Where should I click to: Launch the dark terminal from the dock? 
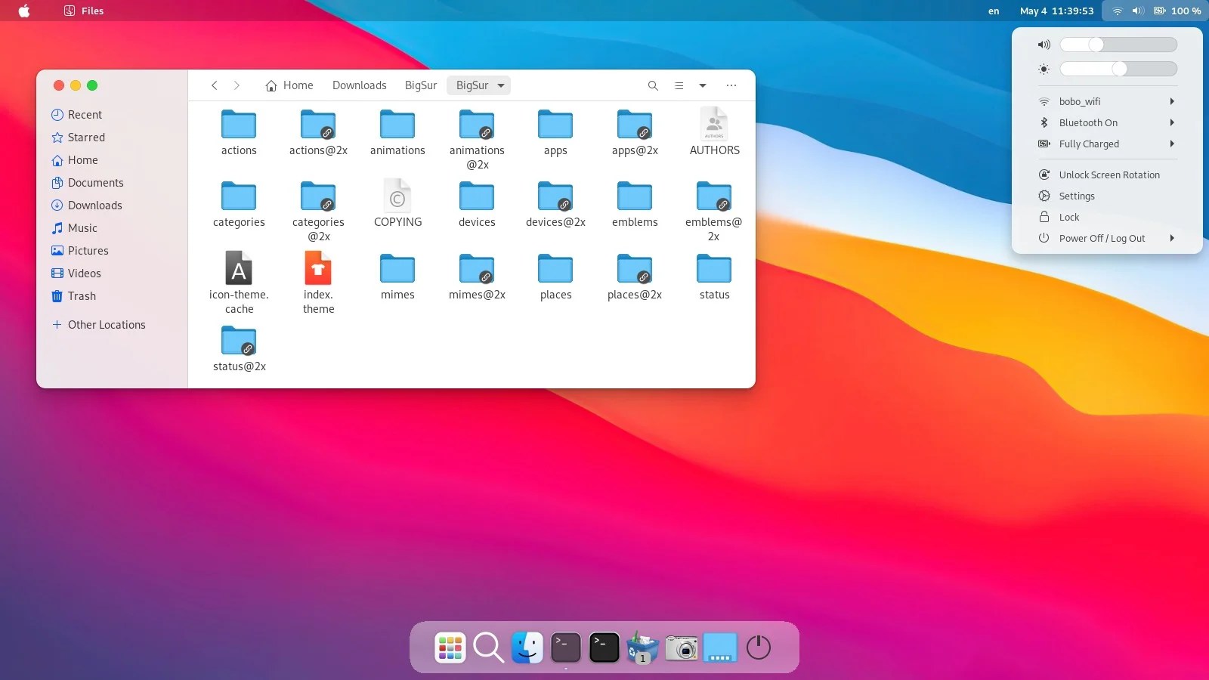tap(603, 648)
